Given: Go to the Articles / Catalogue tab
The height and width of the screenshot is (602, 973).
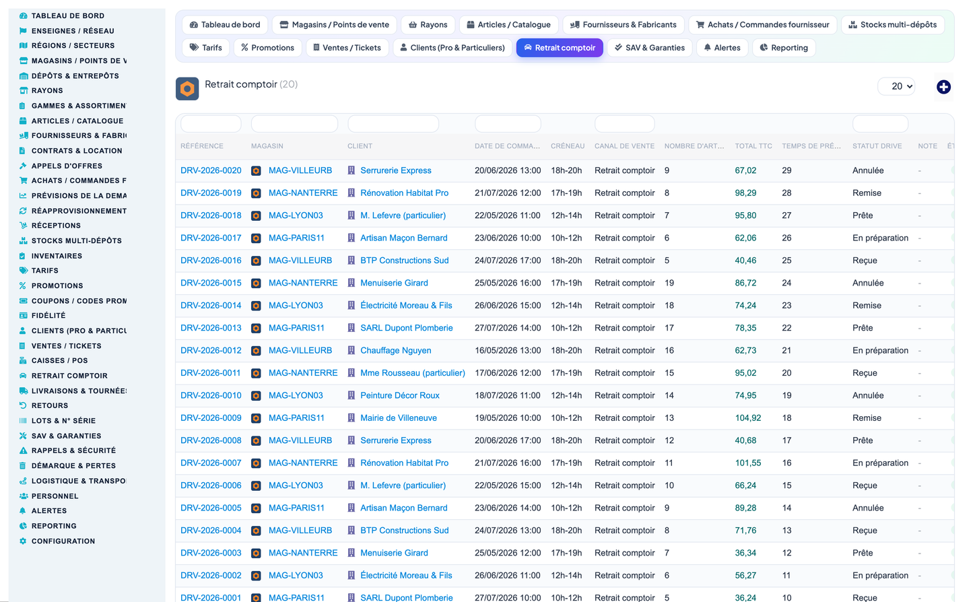Looking at the screenshot, I should click(x=509, y=25).
